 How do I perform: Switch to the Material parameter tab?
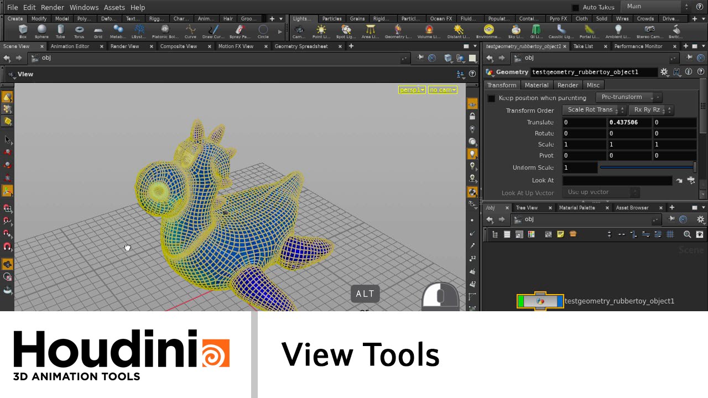pos(537,85)
